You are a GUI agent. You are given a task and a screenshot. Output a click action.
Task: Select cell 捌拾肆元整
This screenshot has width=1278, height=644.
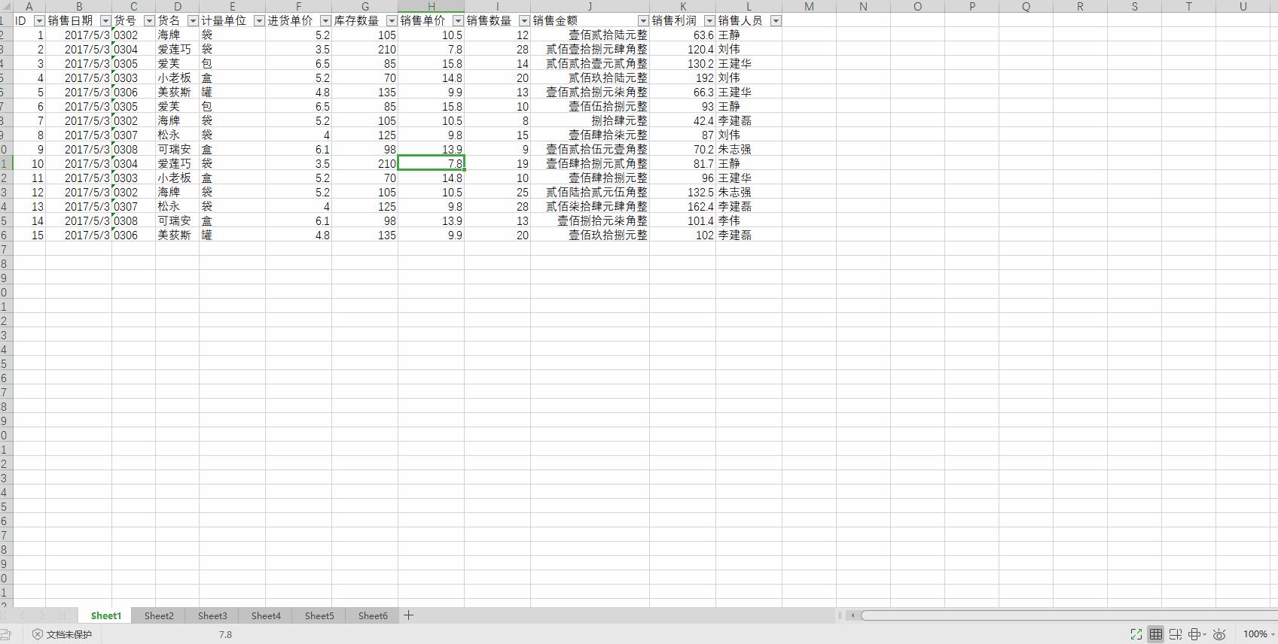(x=590, y=121)
